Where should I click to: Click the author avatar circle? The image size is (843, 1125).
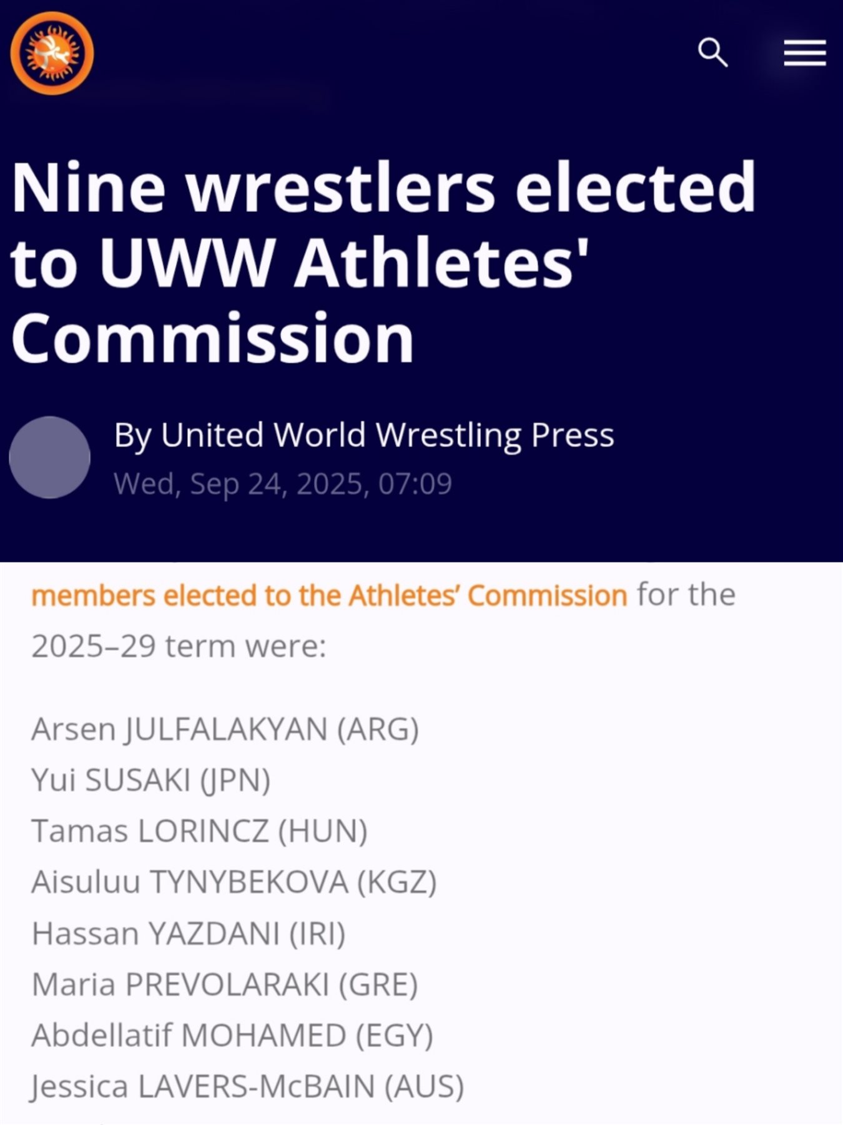tap(50, 457)
